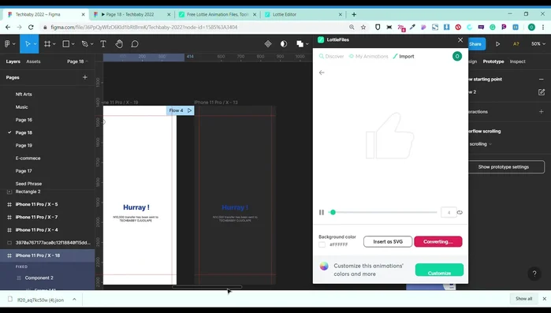Open LottieFiles My Animations tab
Image resolution: width=551 pixels, height=313 pixels.
click(x=369, y=56)
